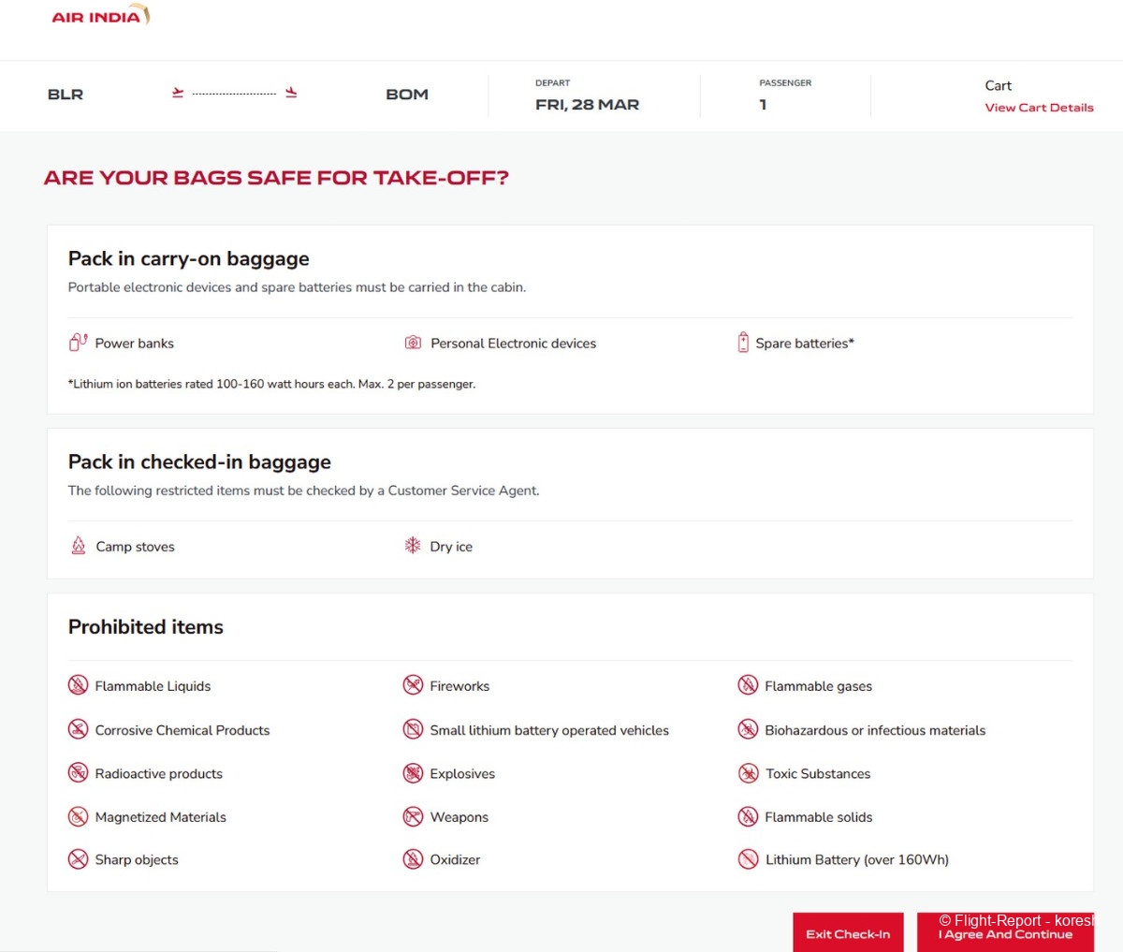Click the Sharp objects label
Screen dimensions: 1123x952
137,860
